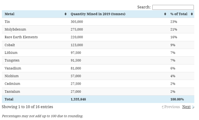The height and width of the screenshot is (120, 199).
Task: Click the Previous page link
Action: point(172,107)
